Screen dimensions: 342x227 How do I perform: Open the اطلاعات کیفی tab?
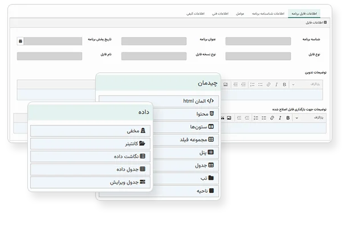[x=196, y=14]
